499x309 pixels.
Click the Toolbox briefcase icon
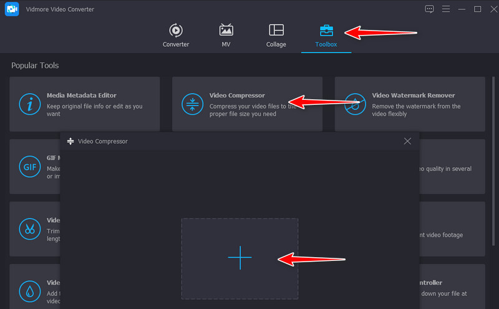pyautogui.click(x=326, y=30)
